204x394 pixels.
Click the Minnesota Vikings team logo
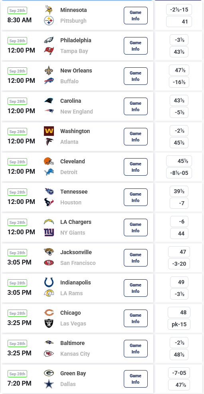(x=49, y=10)
